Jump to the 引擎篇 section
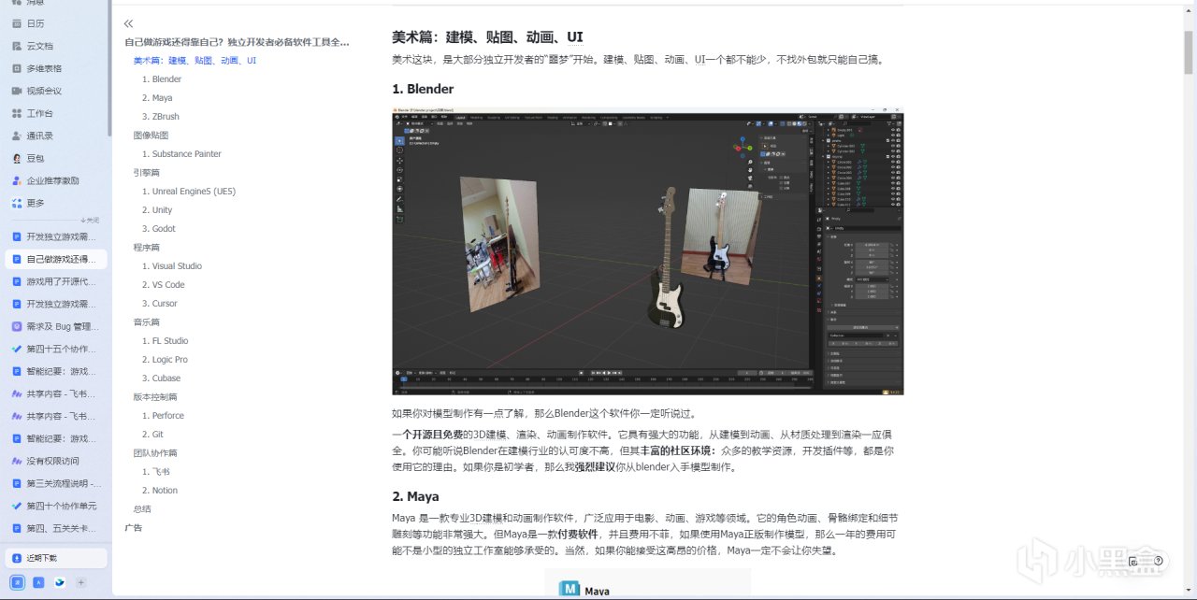Screen dimensions: 1197x600 [x=146, y=173]
